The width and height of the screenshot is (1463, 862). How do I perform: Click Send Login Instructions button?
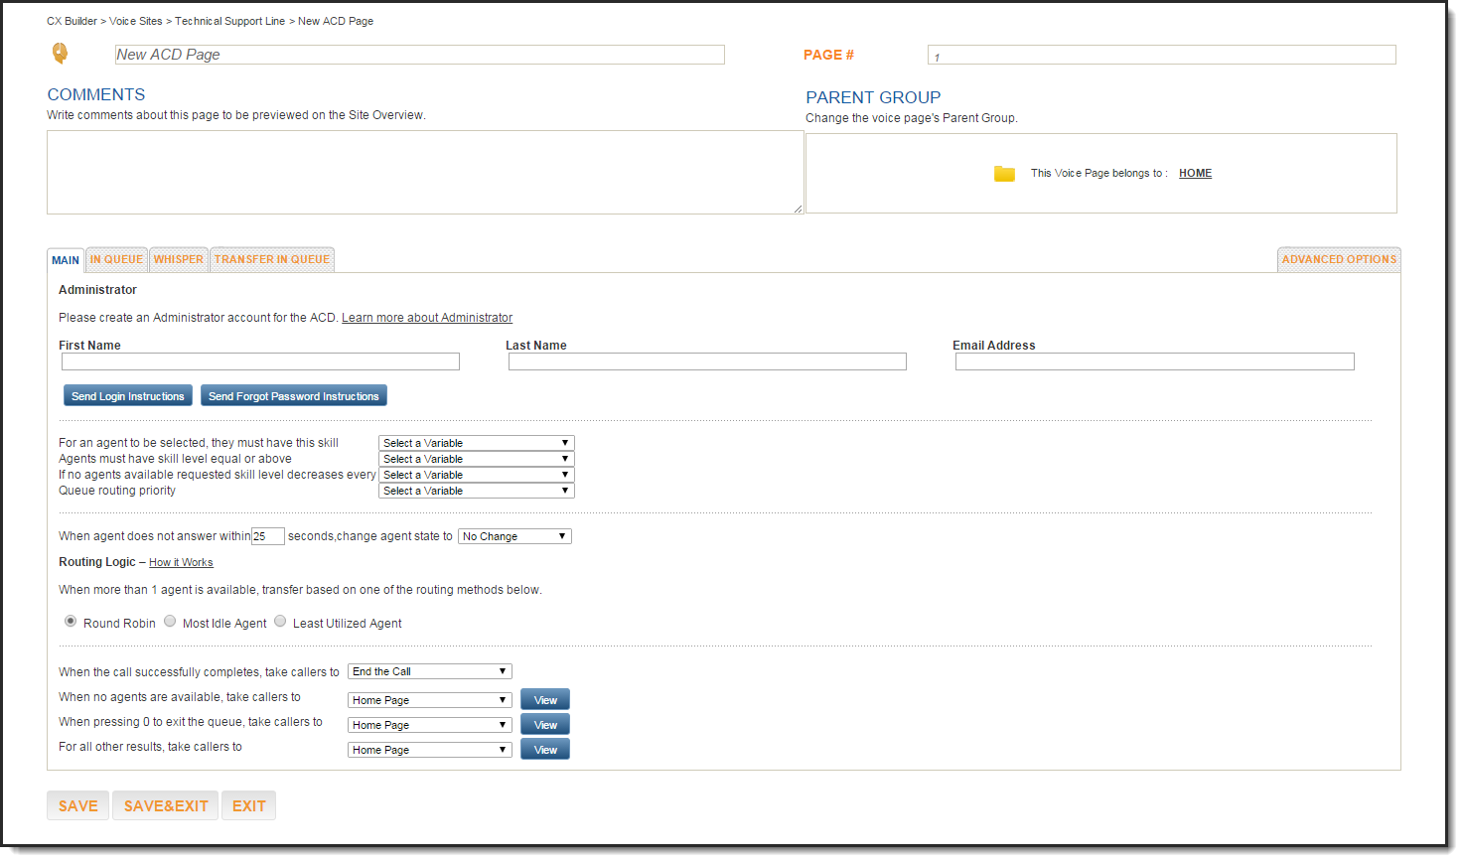(128, 396)
